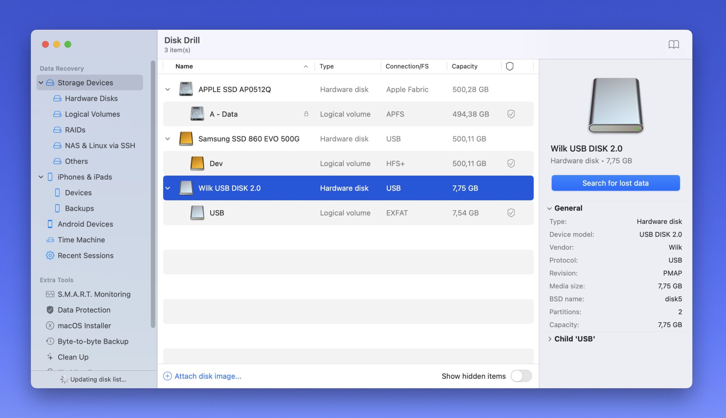The height and width of the screenshot is (418, 726).
Task: Open S.M.A.R.T. Monitoring tool
Action: [94, 294]
